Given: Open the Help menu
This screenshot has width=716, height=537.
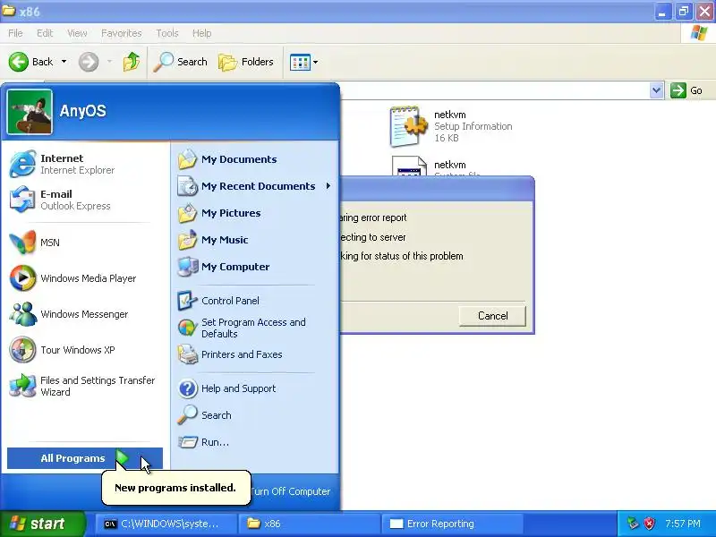Looking at the screenshot, I should point(201,33).
